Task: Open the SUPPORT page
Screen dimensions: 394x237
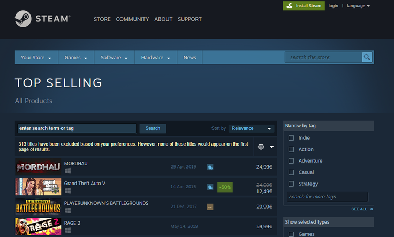Action: [190, 19]
